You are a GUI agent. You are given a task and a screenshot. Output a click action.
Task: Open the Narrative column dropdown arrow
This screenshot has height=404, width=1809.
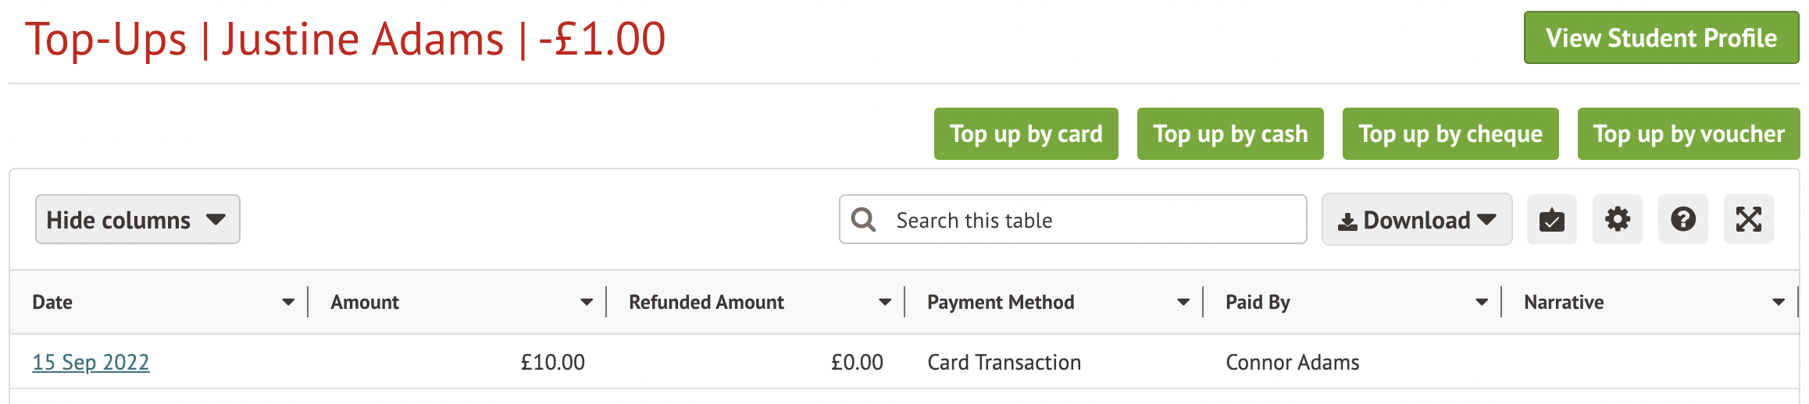pyautogui.click(x=1779, y=303)
